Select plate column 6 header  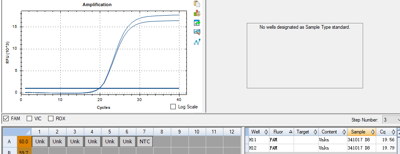(127, 132)
